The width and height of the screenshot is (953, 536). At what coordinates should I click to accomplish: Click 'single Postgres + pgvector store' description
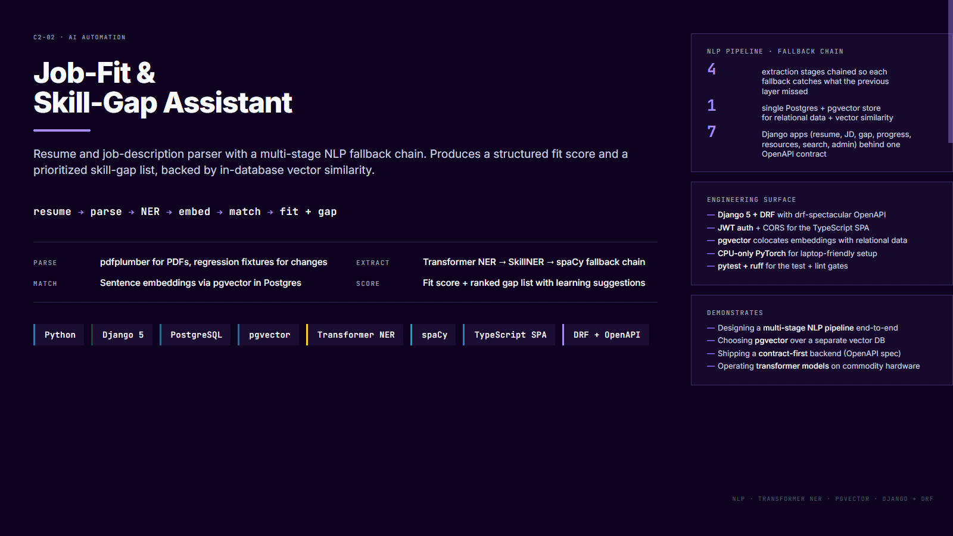click(827, 113)
